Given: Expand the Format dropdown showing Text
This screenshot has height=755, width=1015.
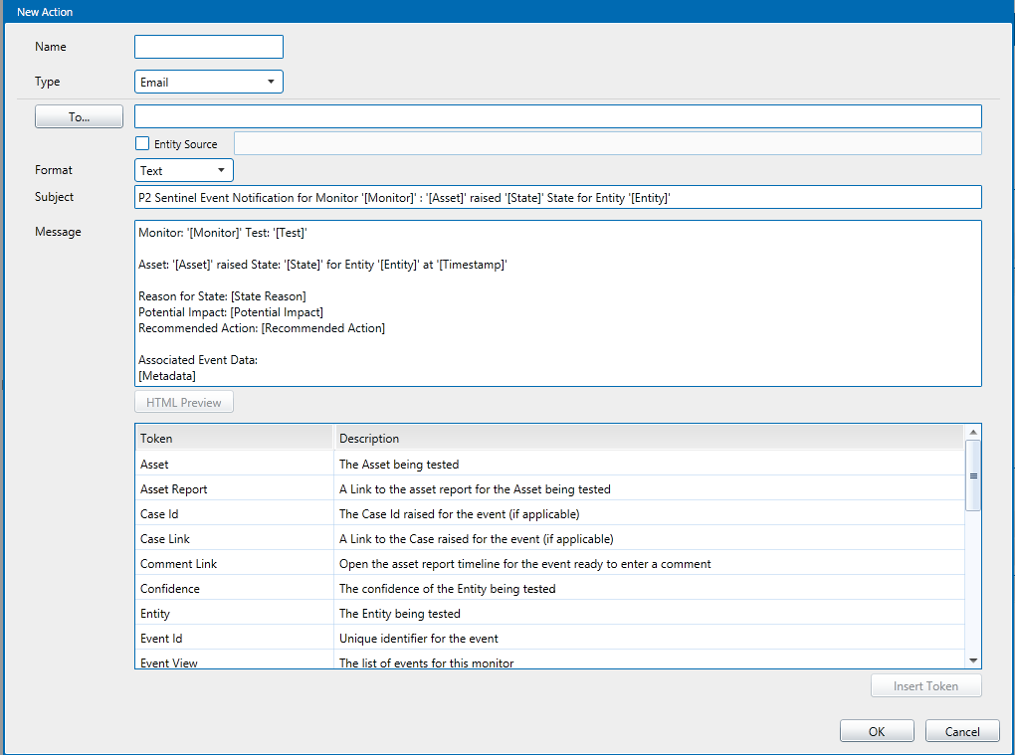Looking at the screenshot, I should click(184, 170).
